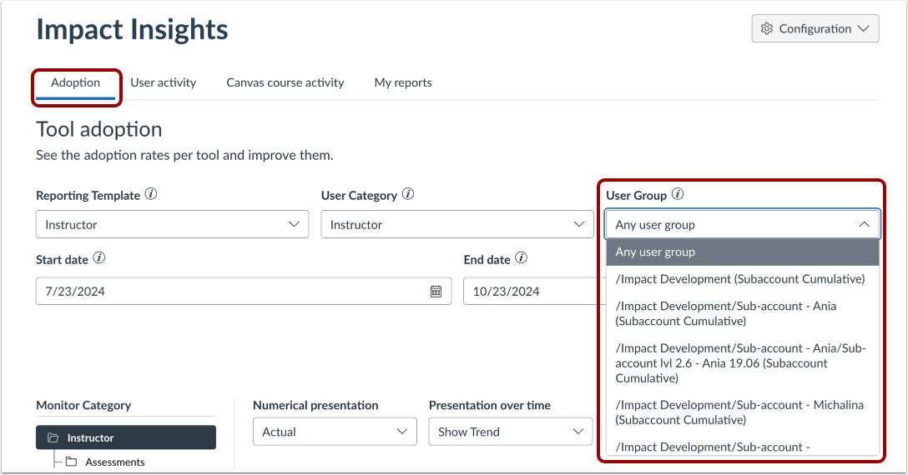Viewport: 908px width, 475px height.
Task: Click the Configuration gear icon
Action: (x=767, y=28)
